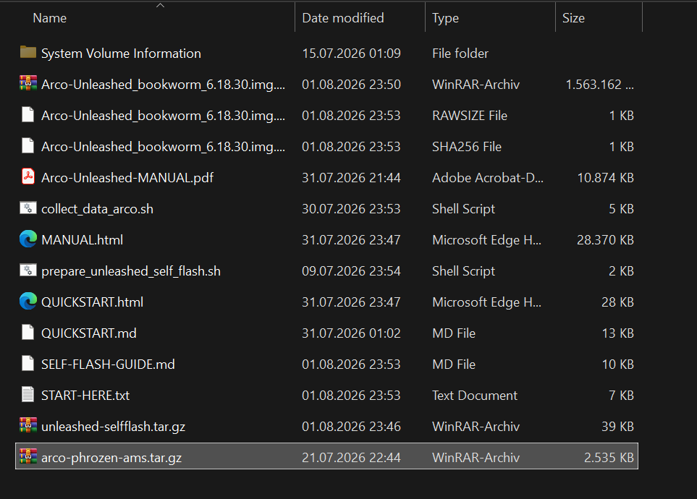Click the 28 KB size of QUICKSTART.html

618,302
